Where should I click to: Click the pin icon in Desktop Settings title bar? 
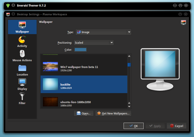13,14
